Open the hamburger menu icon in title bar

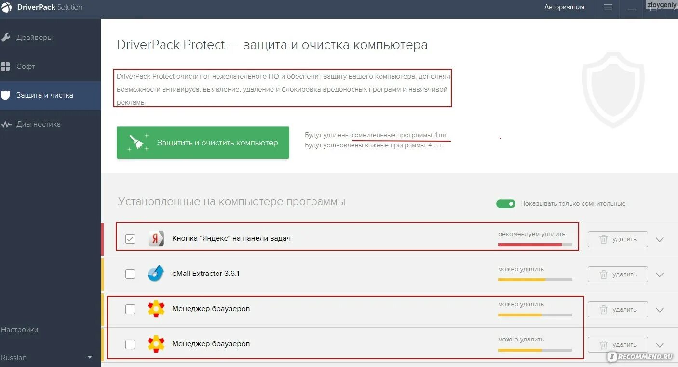[608, 7]
